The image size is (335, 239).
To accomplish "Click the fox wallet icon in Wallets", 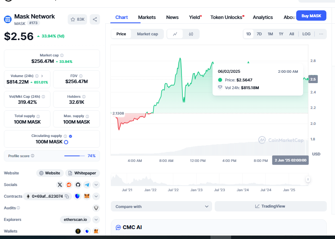I will click(x=96, y=231).
